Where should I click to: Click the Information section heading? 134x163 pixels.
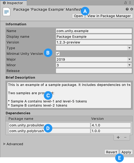pos(16,24)
